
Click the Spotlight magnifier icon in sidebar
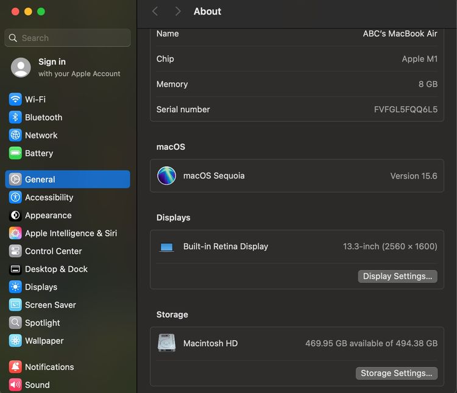tap(15, 323)
